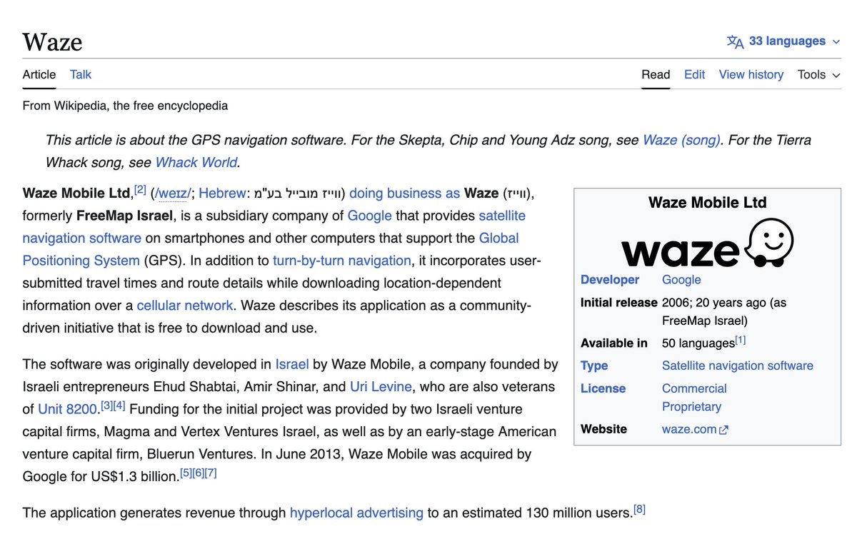Open footnote reference [1] next to 50 languages
Image resolution: width=857 pixels, height=539 pixels.
pos(740,339)
